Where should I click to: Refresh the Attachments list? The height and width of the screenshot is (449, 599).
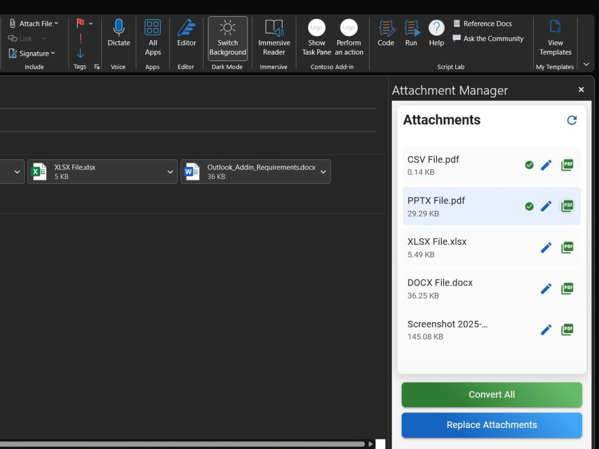click(x=571, y=120)
